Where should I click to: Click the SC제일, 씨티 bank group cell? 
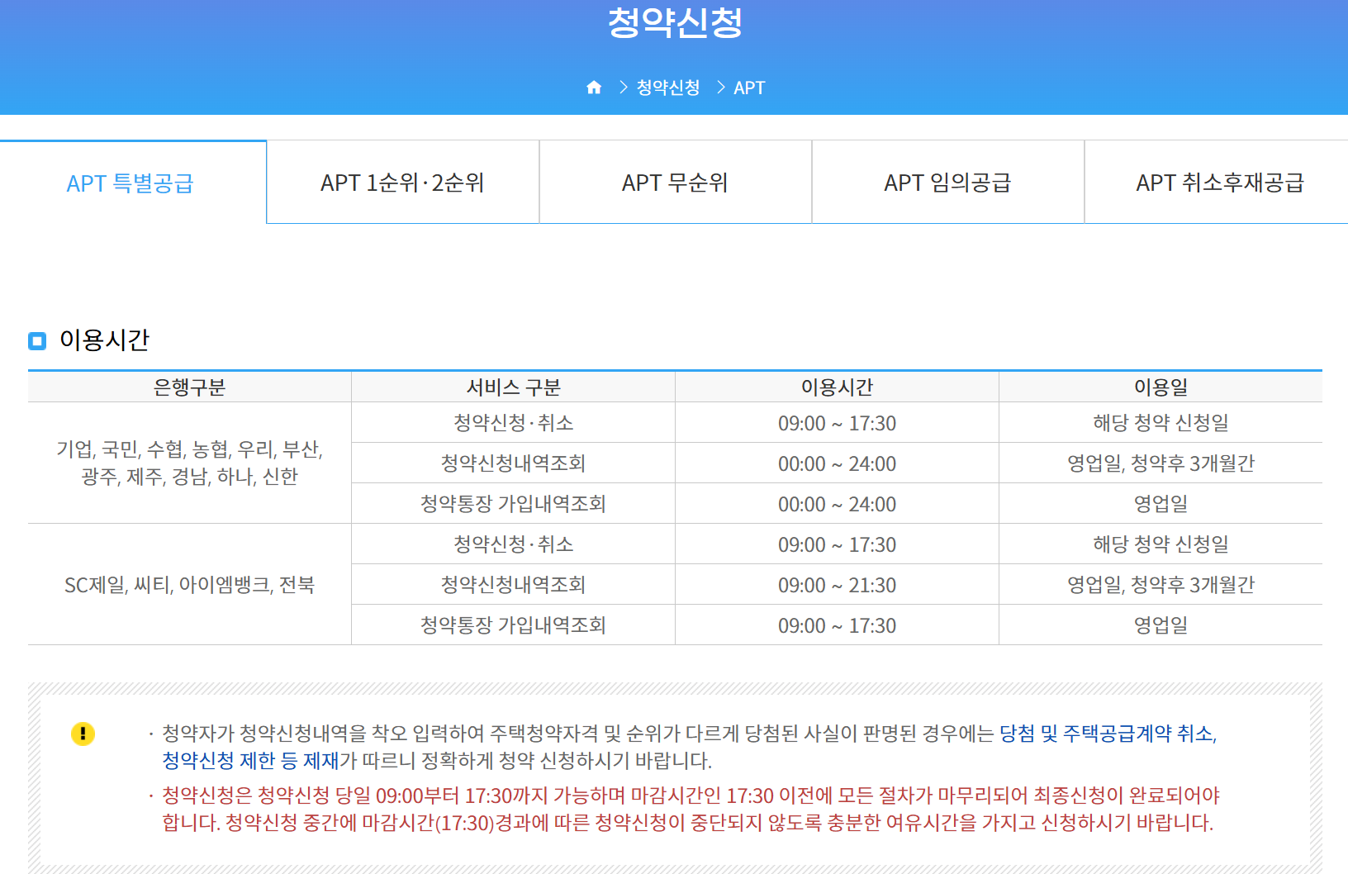pos(189,584)
